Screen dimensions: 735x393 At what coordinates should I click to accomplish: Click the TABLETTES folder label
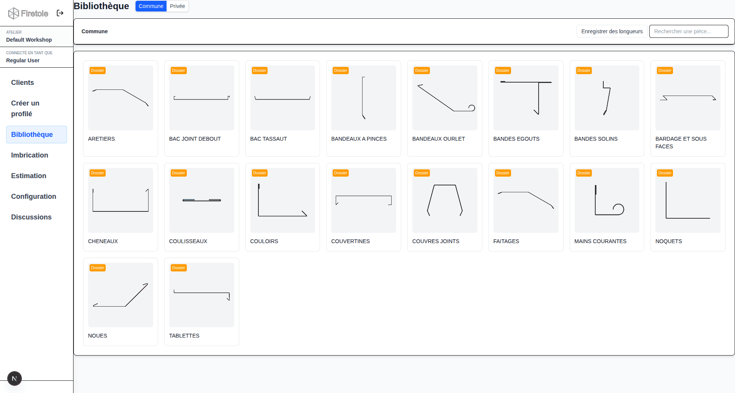(184, 336)
